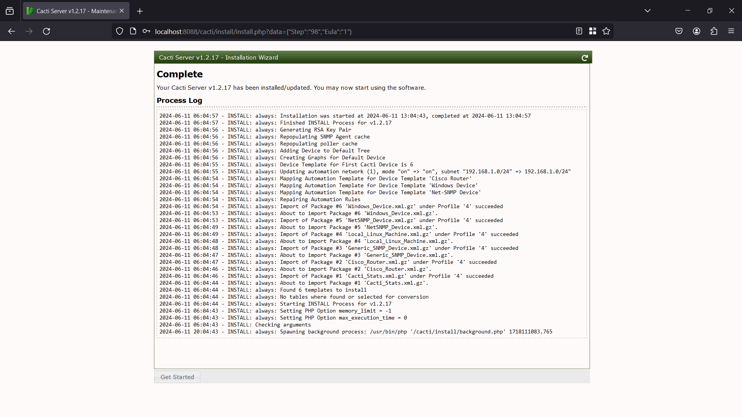The height and width of the screenshot is (417, 742).
Task: Click the 'Finished INSTALL Process' log line
Action: (x=275, y=123)
